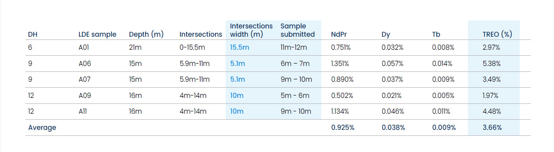The height and width of the screenshot is (152, 554).
Task: Click the 5.1m width for sample A07
Action: click(238, 79)
